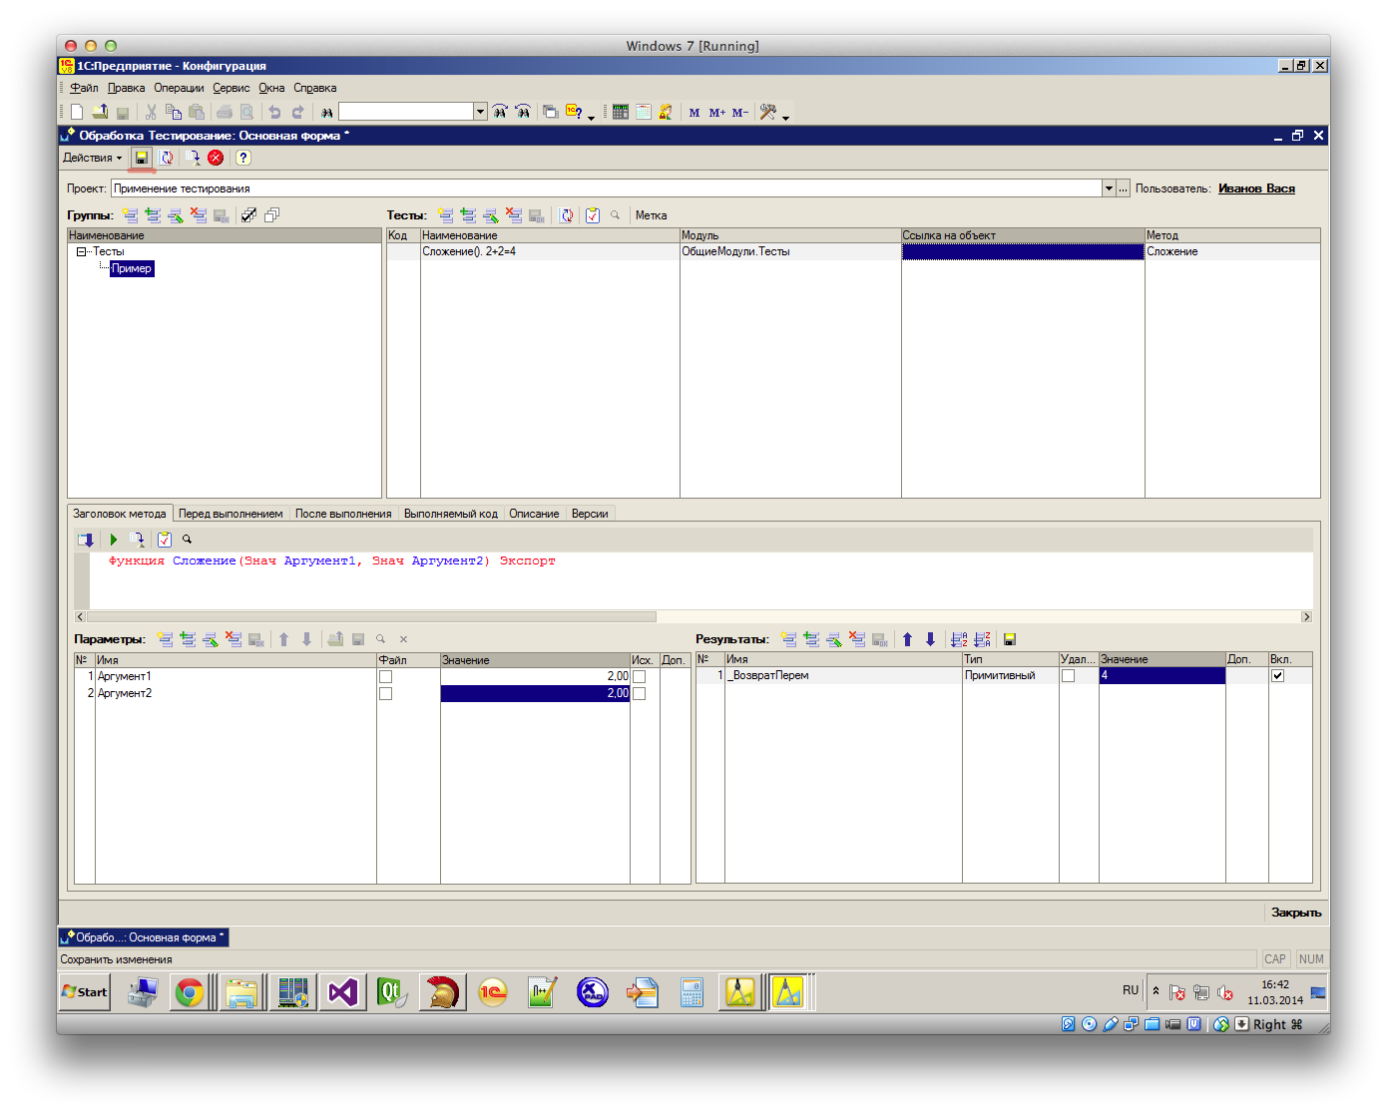Delete a test with the Тесты red-X icon
Image resolution: width=1387 pixels, height=1113 pixels.
pyautogui.click(x=514, y=215)
